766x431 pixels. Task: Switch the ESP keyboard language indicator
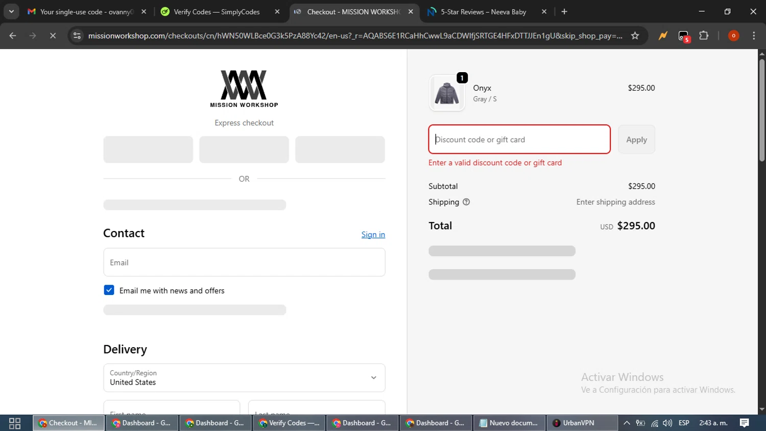tap(684, 423)
